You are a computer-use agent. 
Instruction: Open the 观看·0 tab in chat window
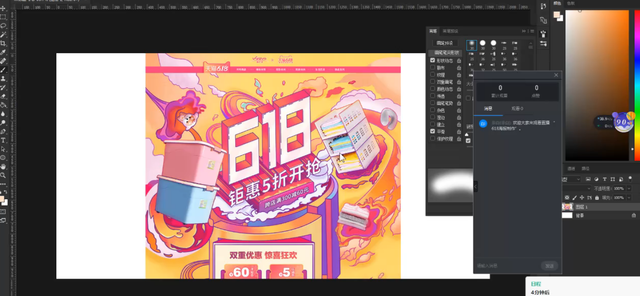click(517, 108)
